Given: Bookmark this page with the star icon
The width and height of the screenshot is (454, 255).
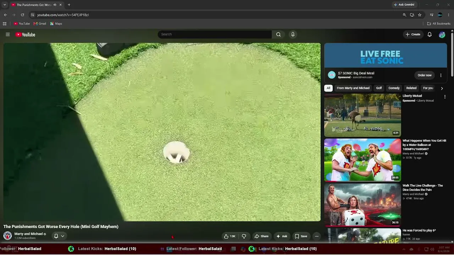Looking at the screenshot, I should (420, 15).
